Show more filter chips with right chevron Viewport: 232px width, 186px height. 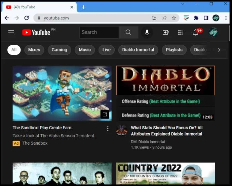[219, 50]
